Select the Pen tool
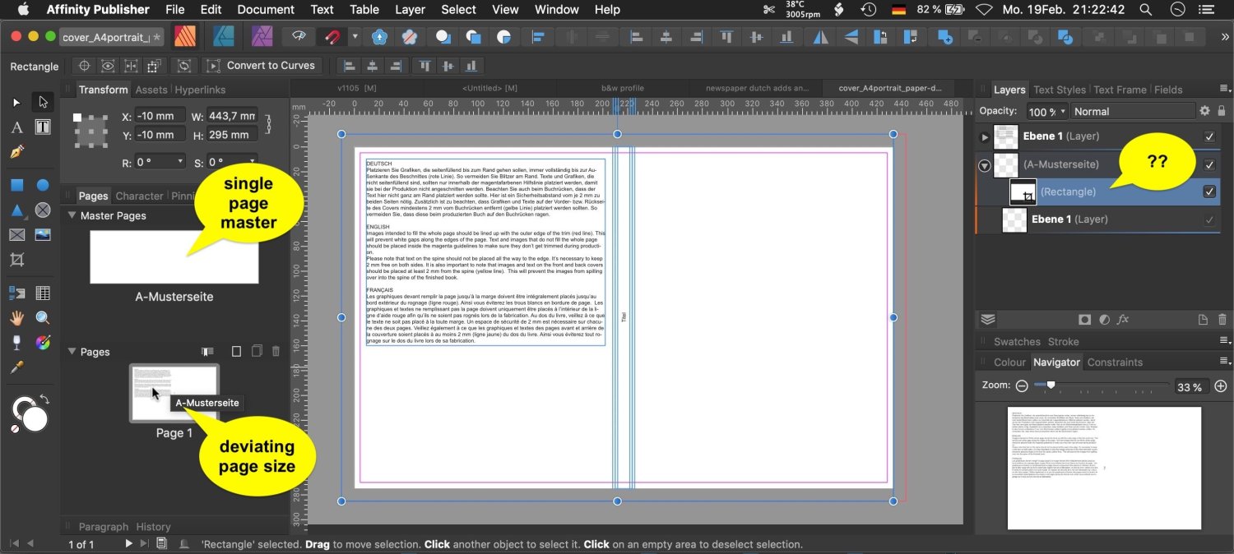Screen dimensions: 1234x554 tap(16, 152)
